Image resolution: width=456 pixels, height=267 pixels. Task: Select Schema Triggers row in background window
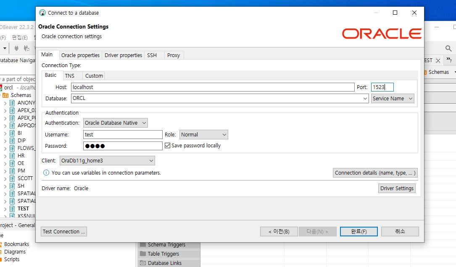pyautogui.click(x=169, y=245)
